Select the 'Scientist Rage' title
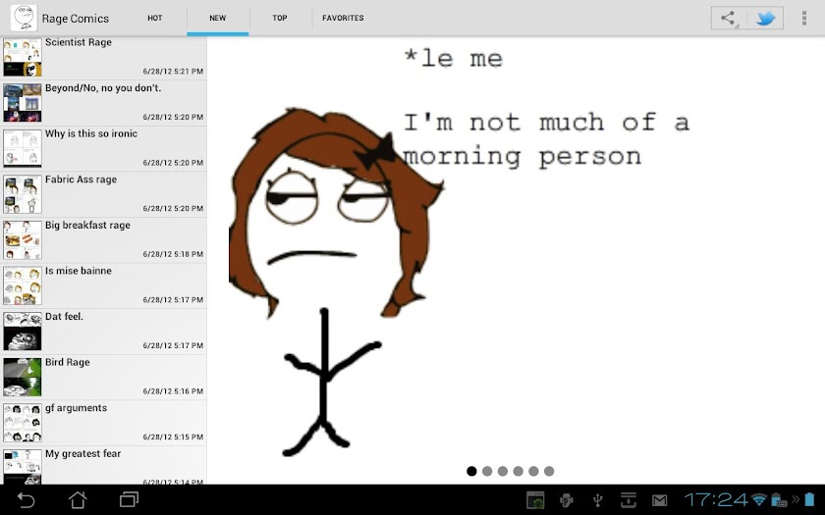This screenshot has height=515, width=825. click(x=79, y=42)
